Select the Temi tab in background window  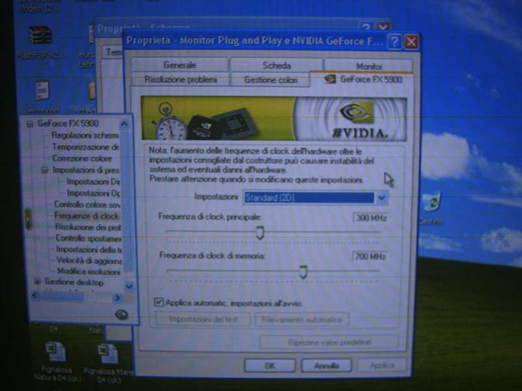coord(114,53)
